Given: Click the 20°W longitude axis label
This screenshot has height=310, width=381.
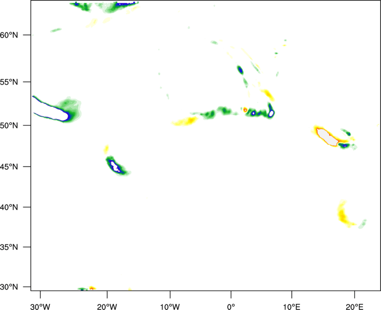Looking at the screenshot, I should pyautogui.click(x=107, y=307).
